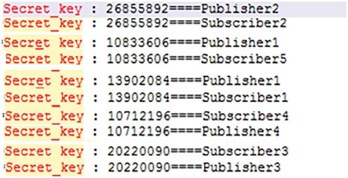Image resolution: width=348 pixels, height=178 pixels.
Task: Click the Secret_key label on the Publisher2 line
Action: [x=43, y=9]
